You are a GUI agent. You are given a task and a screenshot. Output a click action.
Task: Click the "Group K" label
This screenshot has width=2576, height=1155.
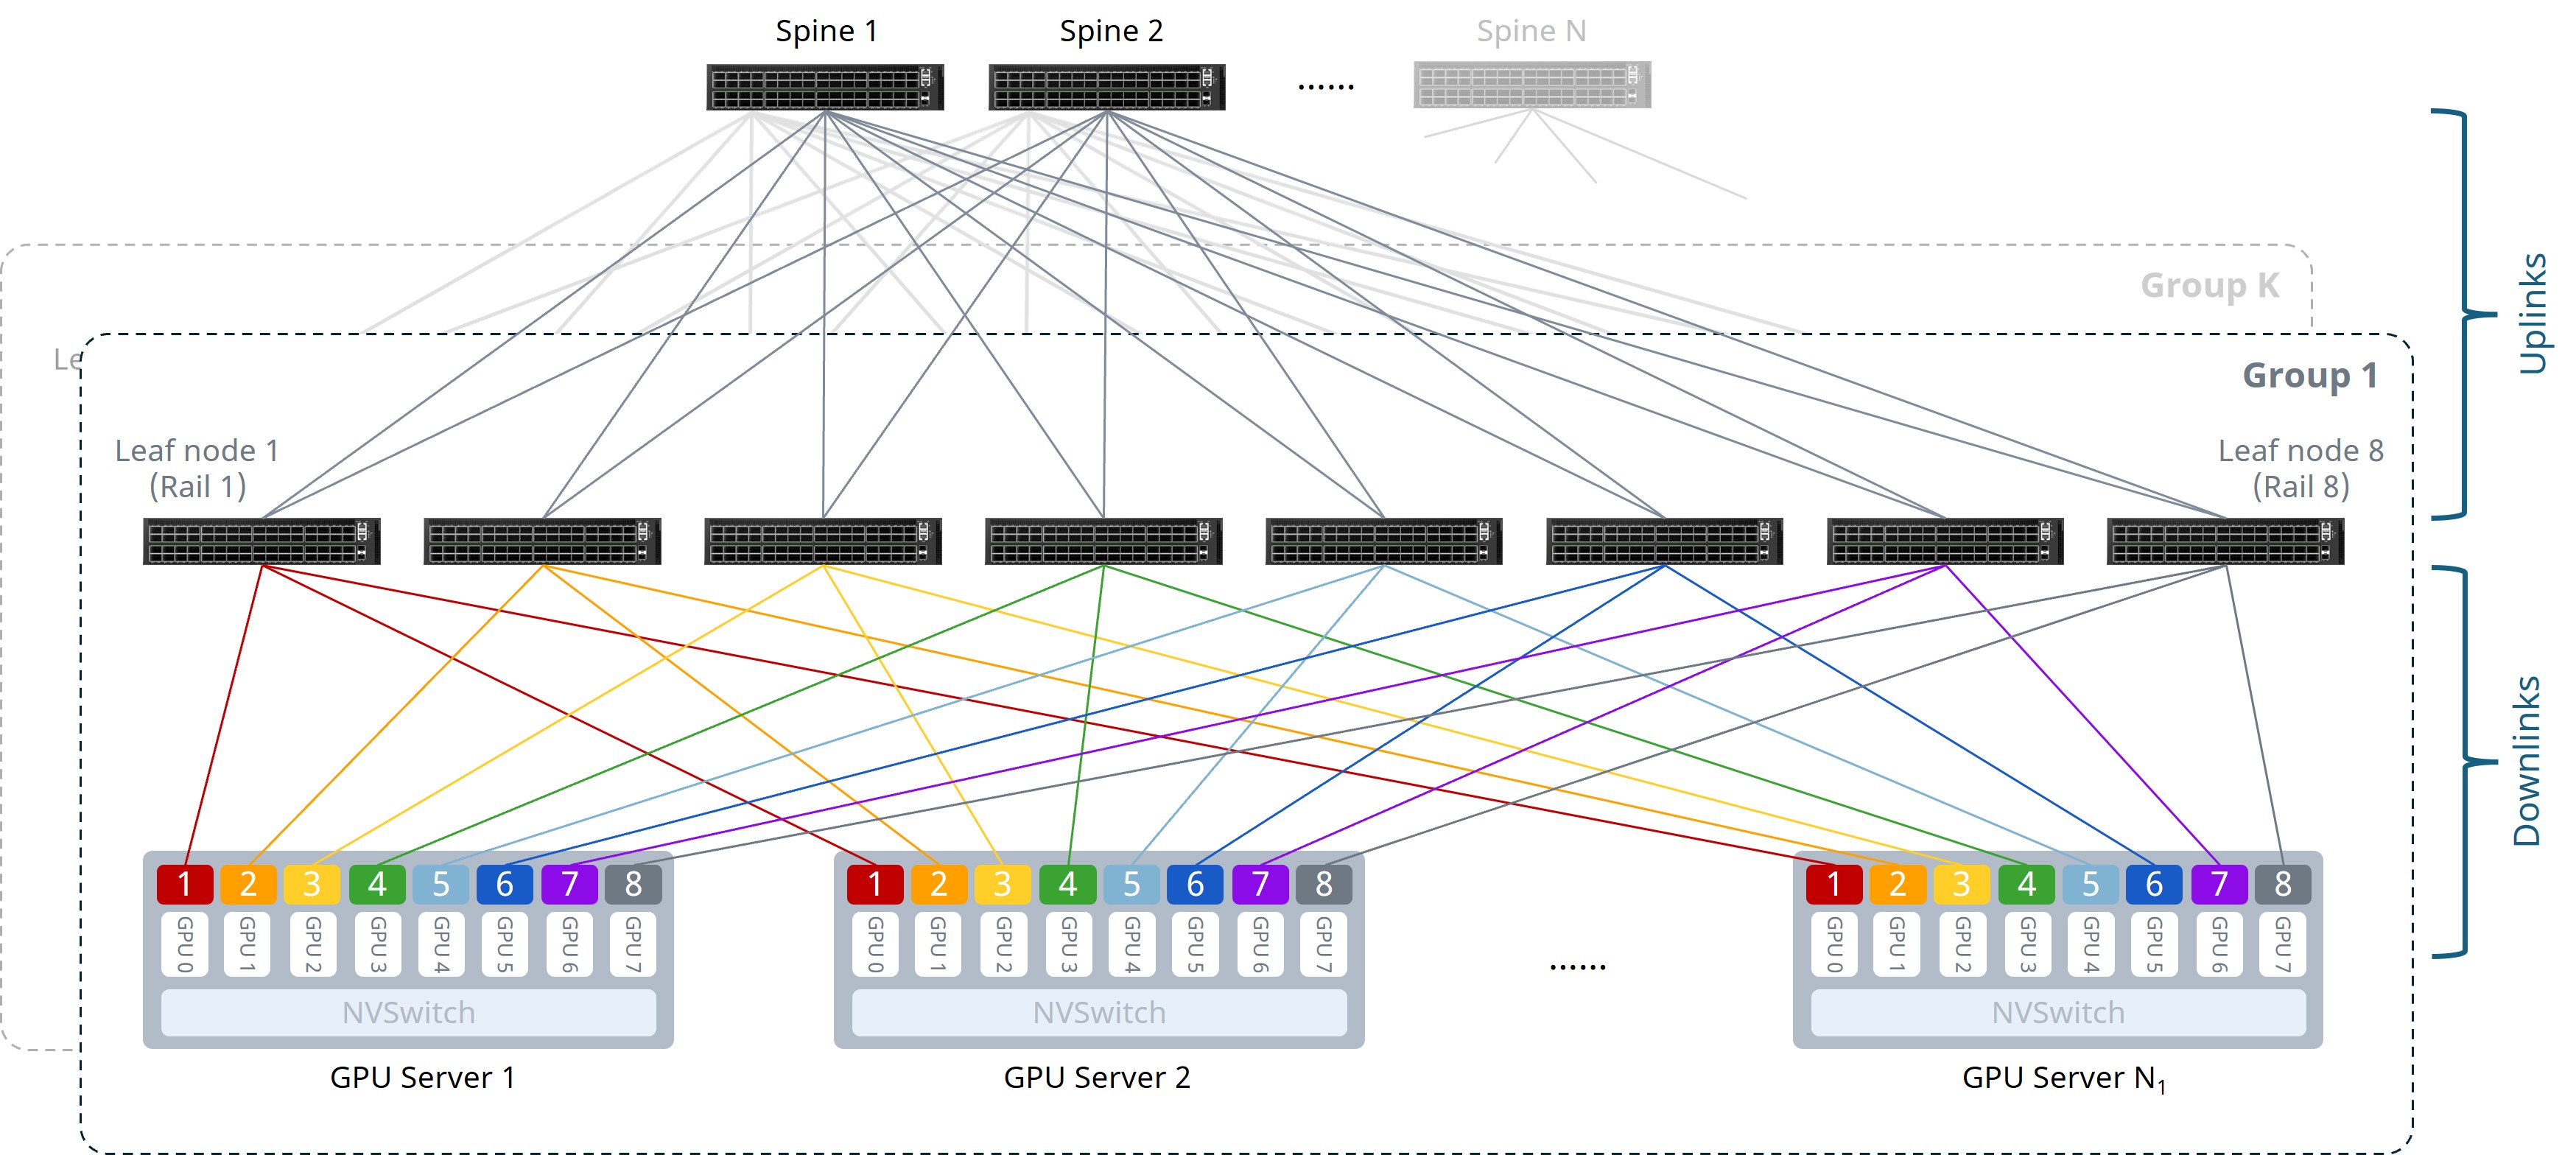[2210, 286]
